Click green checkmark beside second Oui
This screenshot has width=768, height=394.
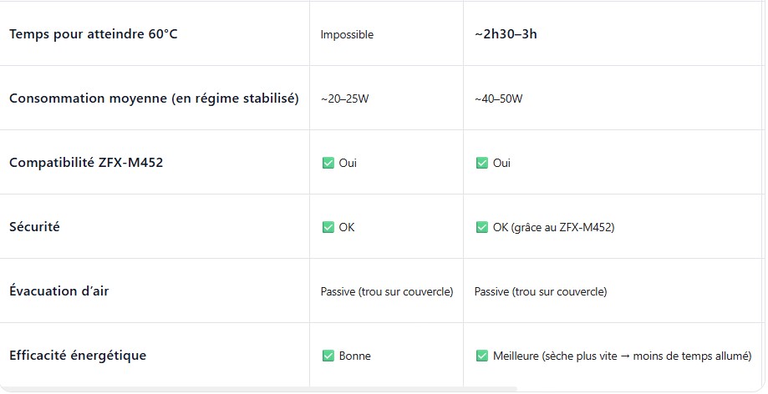[x=481, y=163]
